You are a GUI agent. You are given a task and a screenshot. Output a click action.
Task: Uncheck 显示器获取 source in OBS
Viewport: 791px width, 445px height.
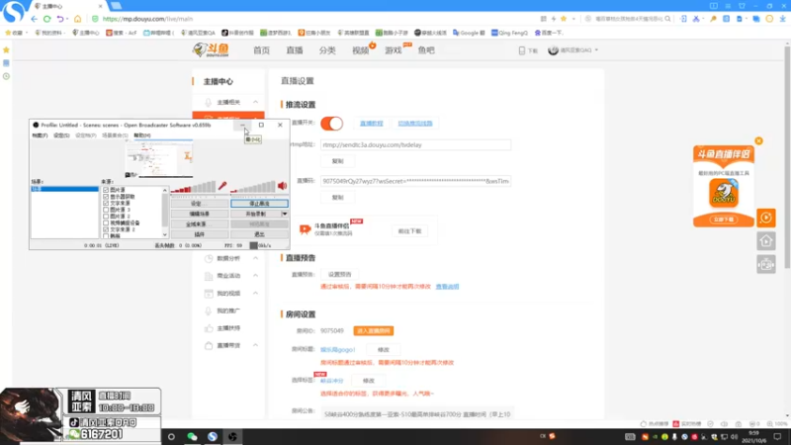coord(106,196)
